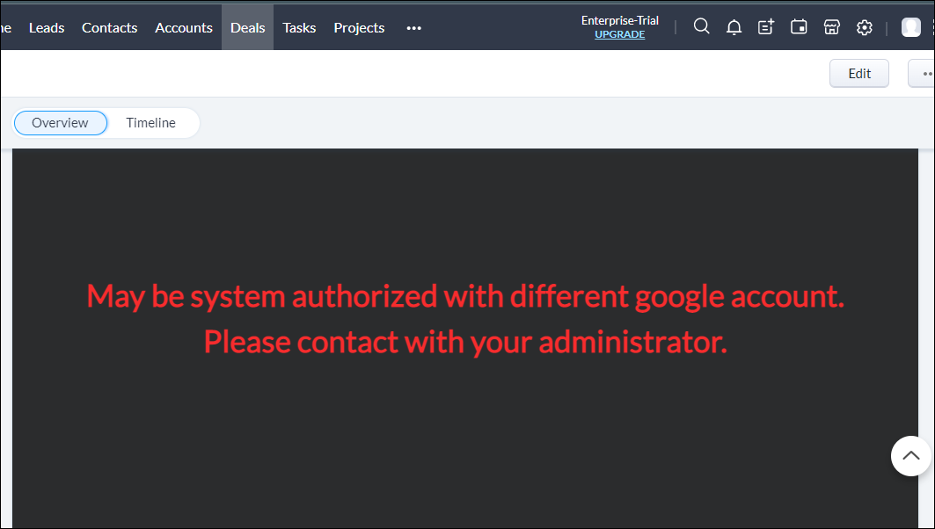Viewport: 935px width, 529px height.
Task: Switch to the Overview tab
Action: pos(60,123)
